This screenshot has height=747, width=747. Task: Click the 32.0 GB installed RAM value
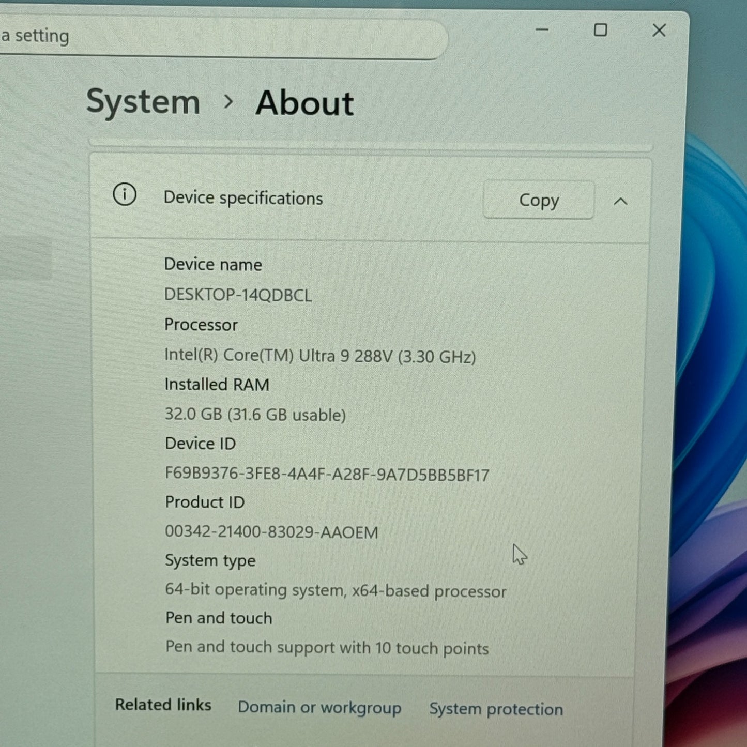[x=255, y=415]
